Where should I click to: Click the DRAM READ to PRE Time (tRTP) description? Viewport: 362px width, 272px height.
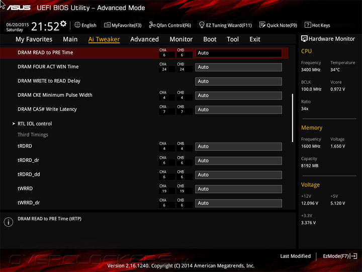(49, 219)
